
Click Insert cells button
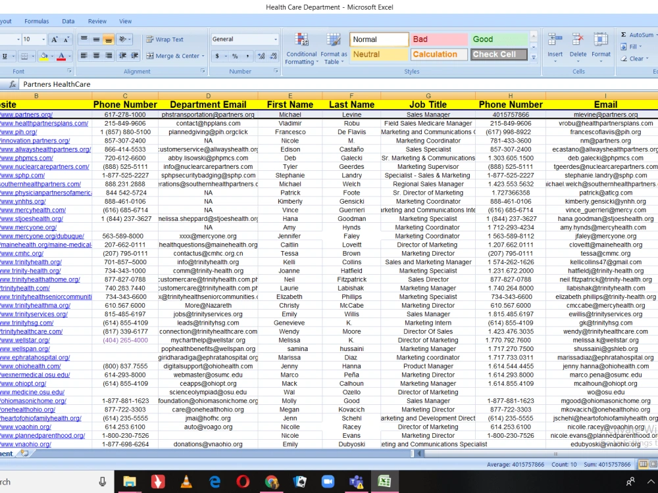(555, 47)
